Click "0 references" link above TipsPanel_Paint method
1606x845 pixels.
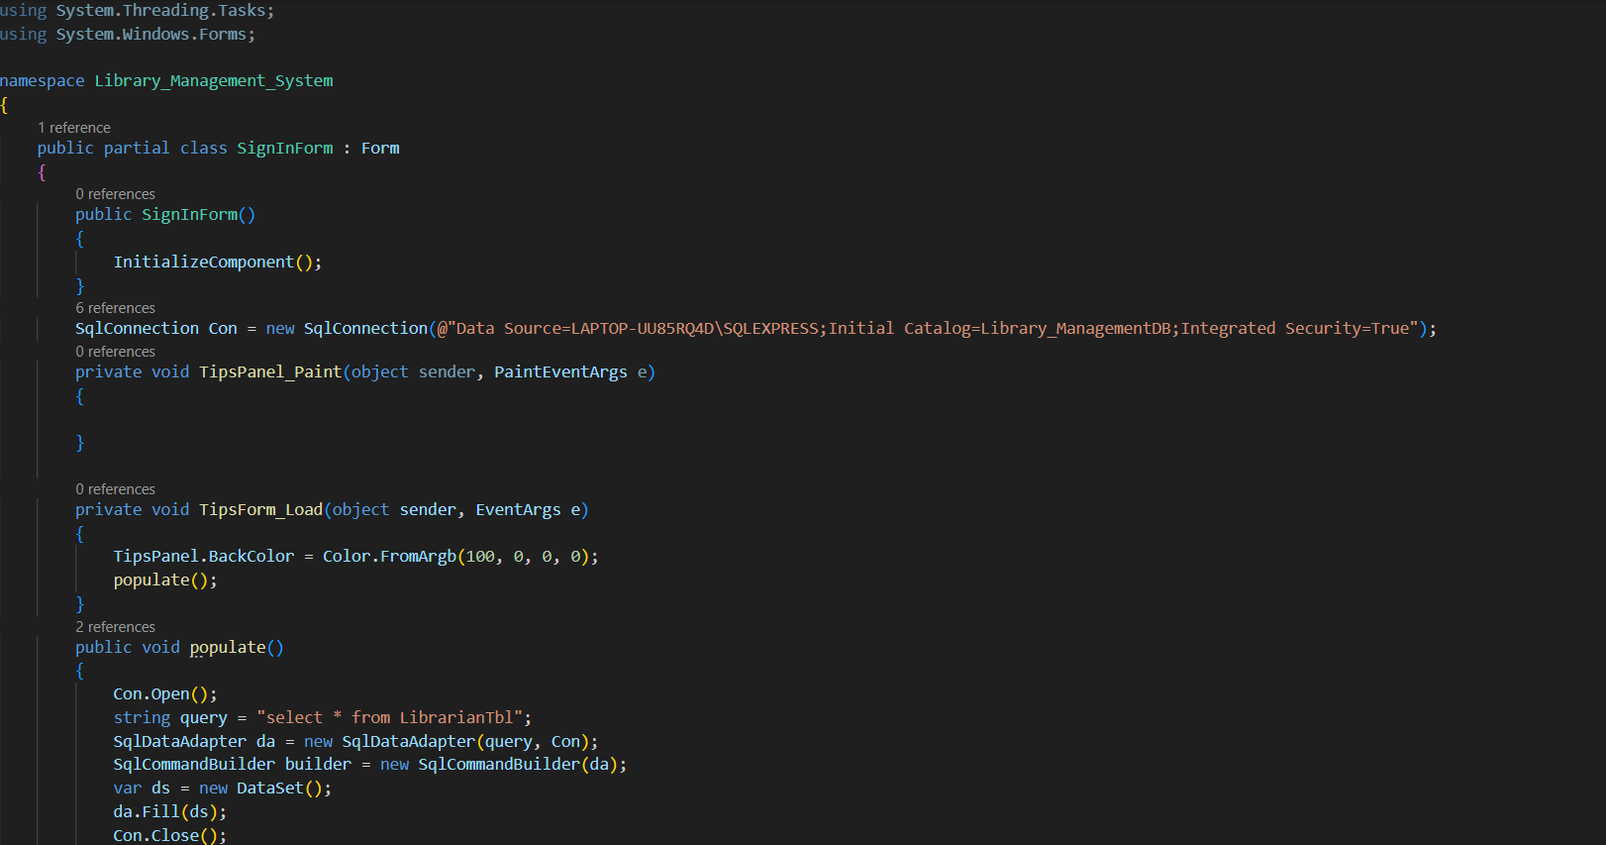pos(115,352)
